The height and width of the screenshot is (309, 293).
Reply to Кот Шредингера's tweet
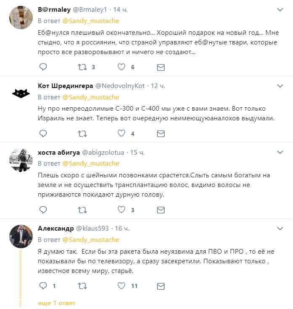point(43,134)
